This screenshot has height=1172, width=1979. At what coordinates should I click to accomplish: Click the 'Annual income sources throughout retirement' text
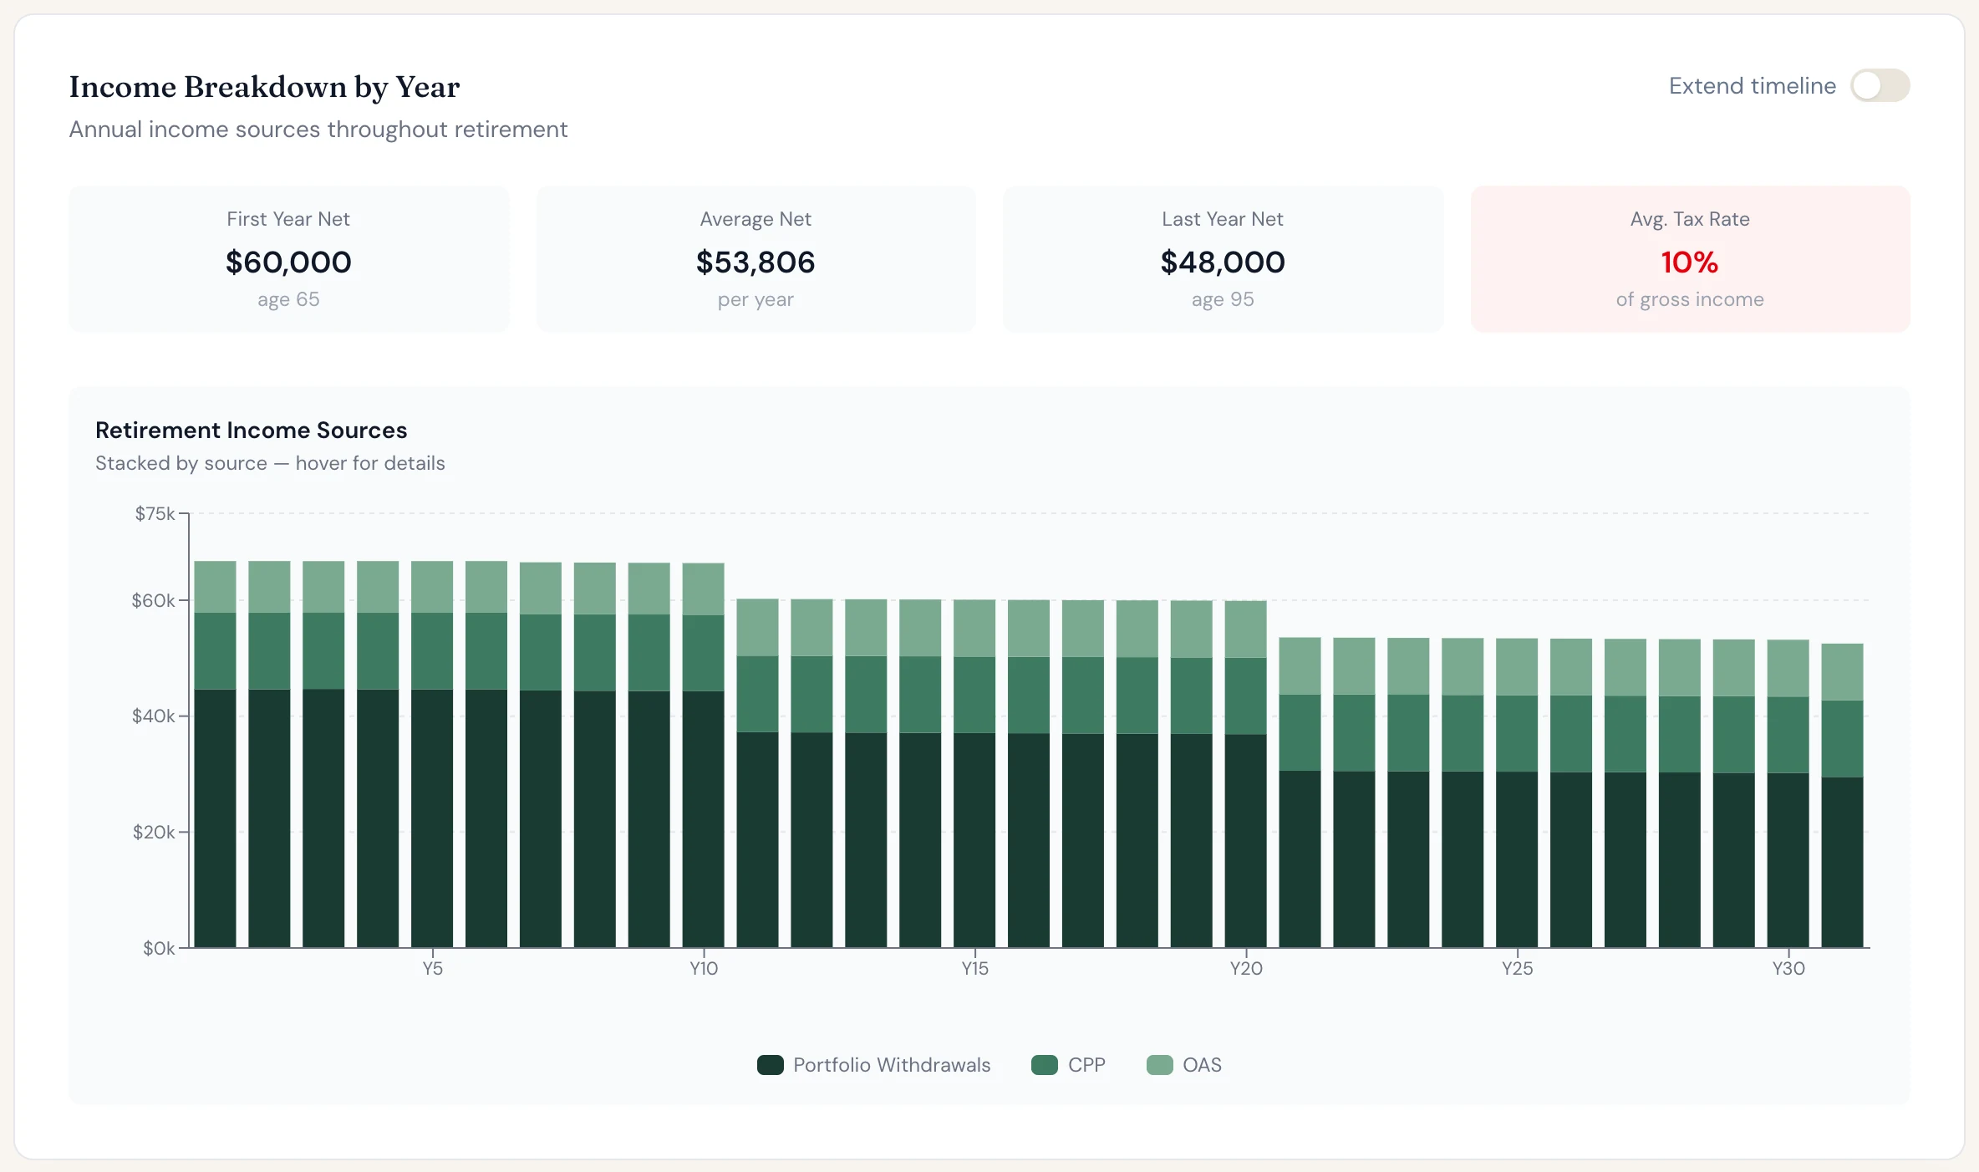(318, 130)
